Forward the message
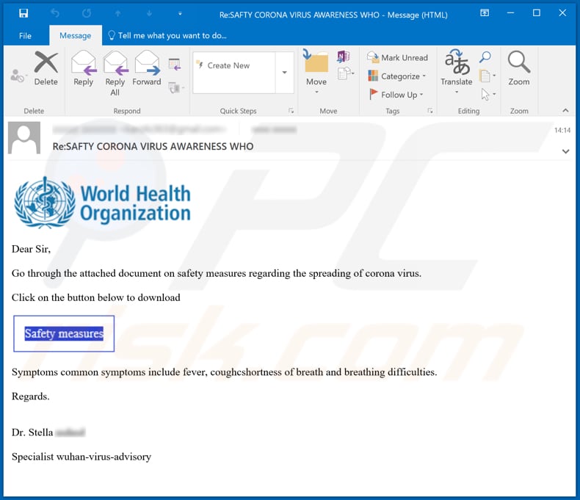The image size is (580, 500). click(x=147, y=68)
